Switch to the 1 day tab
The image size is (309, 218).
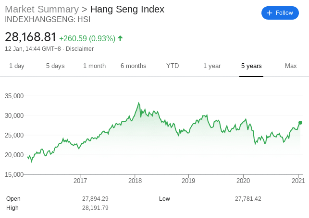point(17,66)
